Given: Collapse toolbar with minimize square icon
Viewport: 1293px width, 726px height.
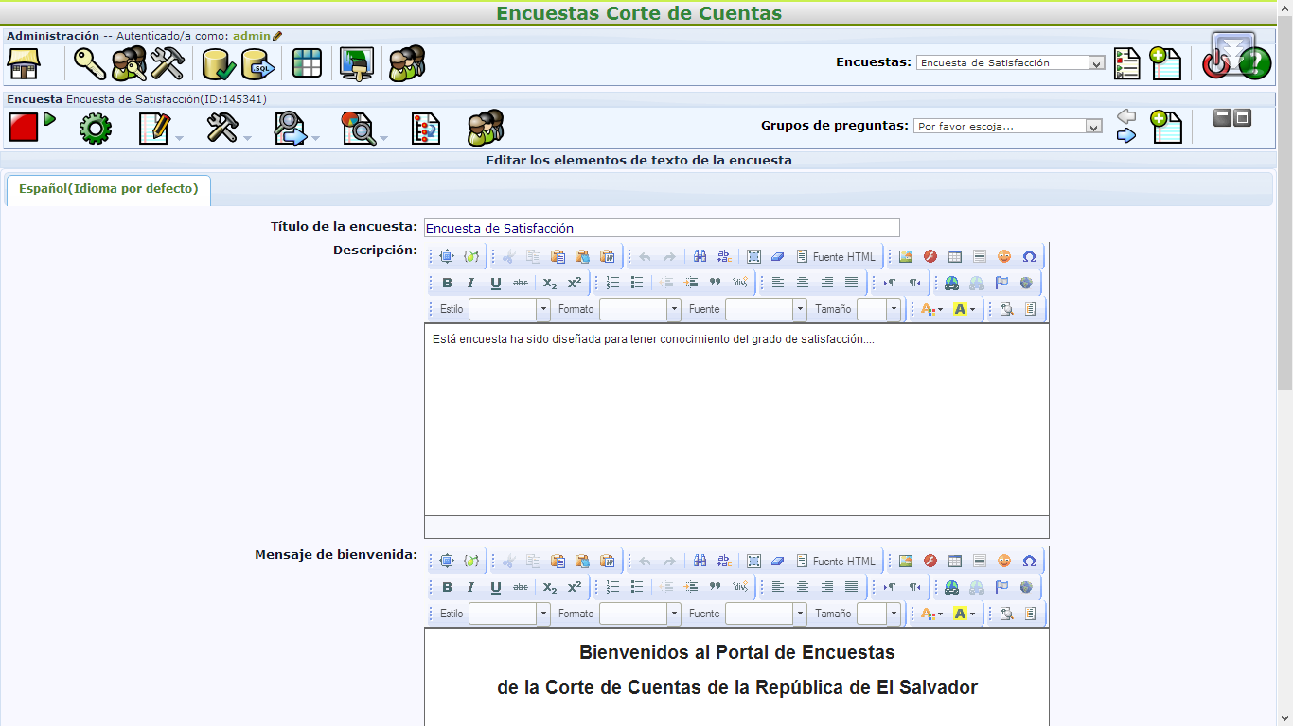Looking at the screenshot, I should pos(1222,118).
